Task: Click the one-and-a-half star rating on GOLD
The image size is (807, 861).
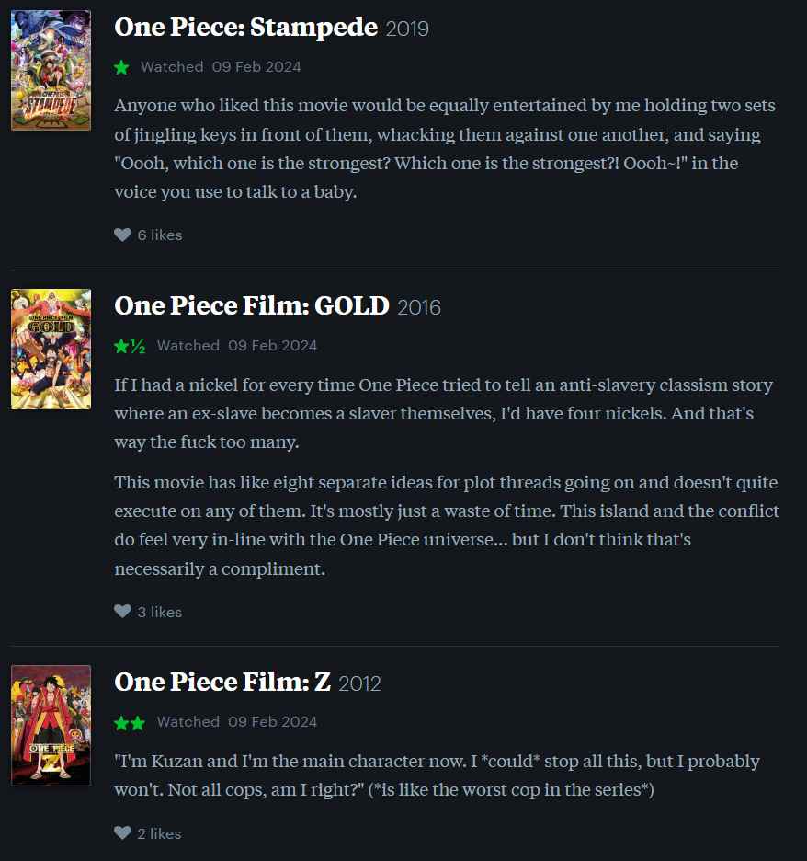Action: pos(130,346)
